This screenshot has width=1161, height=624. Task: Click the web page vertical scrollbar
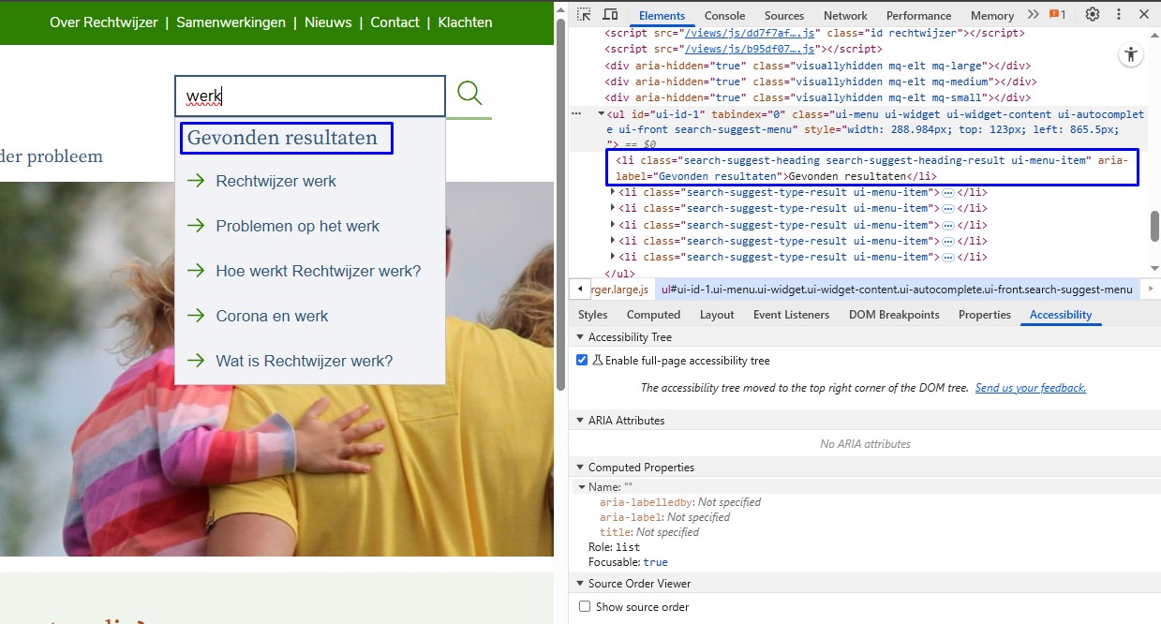pyautogui.click(x=560, y=206)
